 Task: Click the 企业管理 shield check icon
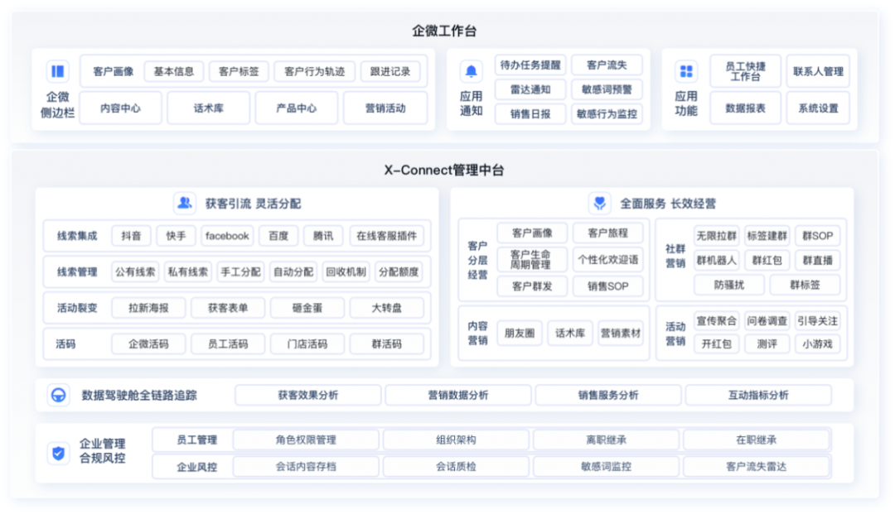58,453
